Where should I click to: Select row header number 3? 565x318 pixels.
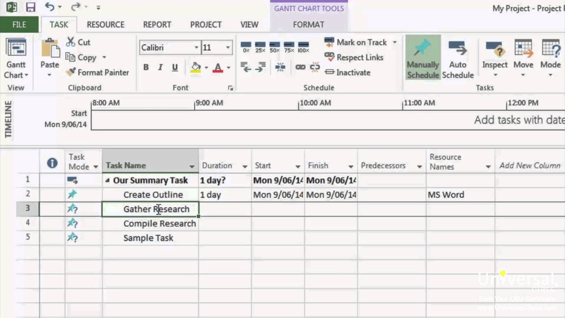tap(28, 209)
